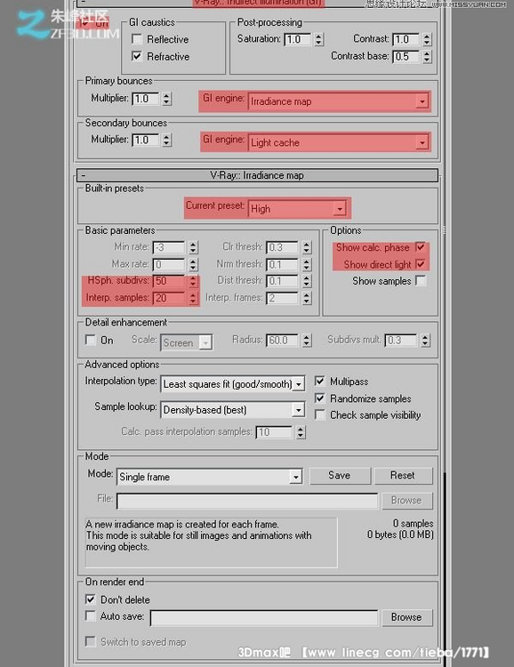The image size is (514, 667).
Task: Uncheck Randomize samples
Action: click(x=319, y=398)
